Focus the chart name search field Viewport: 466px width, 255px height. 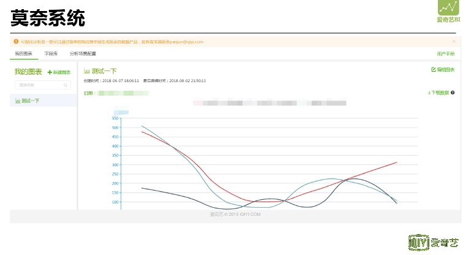click(43, 85)
